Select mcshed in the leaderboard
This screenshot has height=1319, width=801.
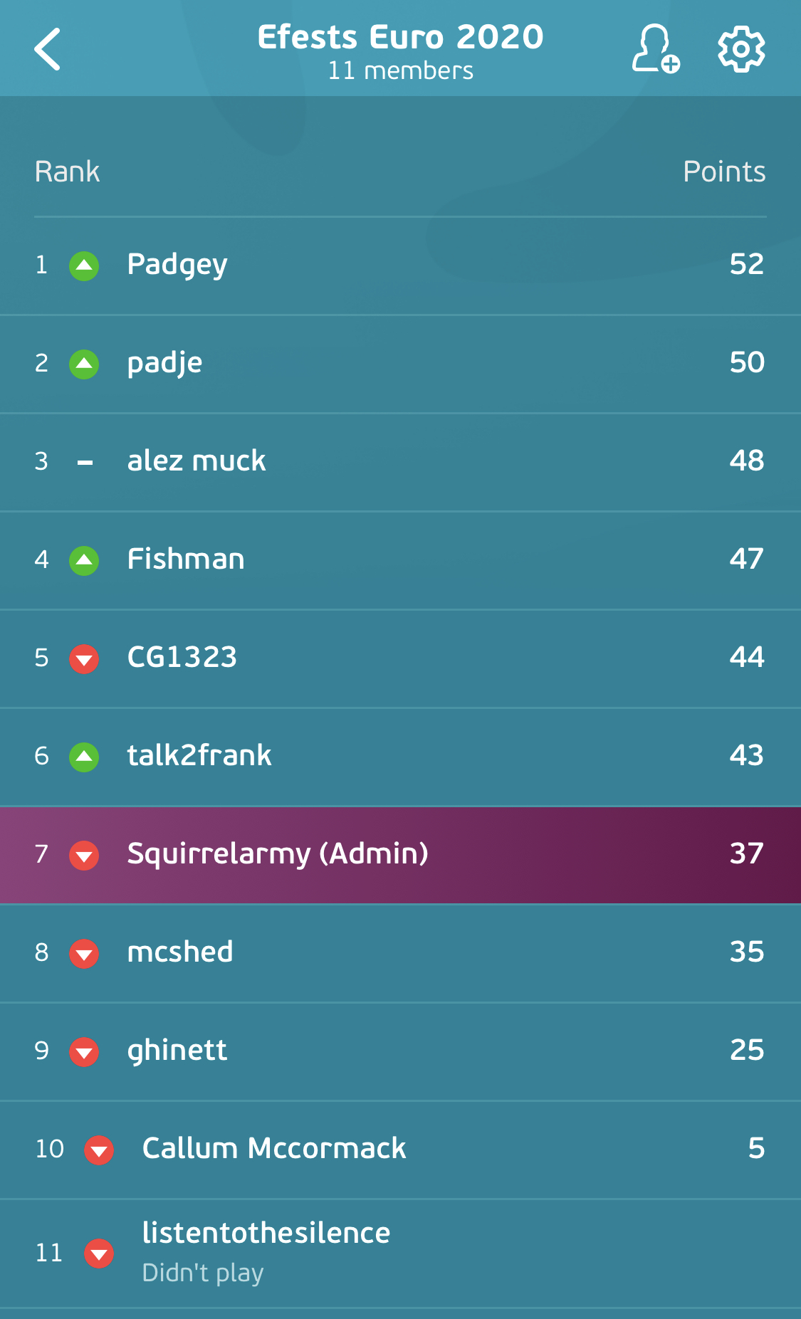click(400, 953)
